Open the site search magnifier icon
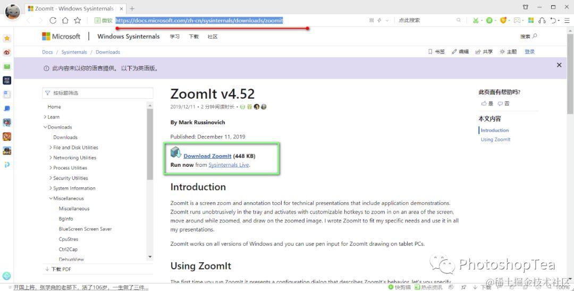The height and width of the screenshot is (291, 574). pos(535,36)
